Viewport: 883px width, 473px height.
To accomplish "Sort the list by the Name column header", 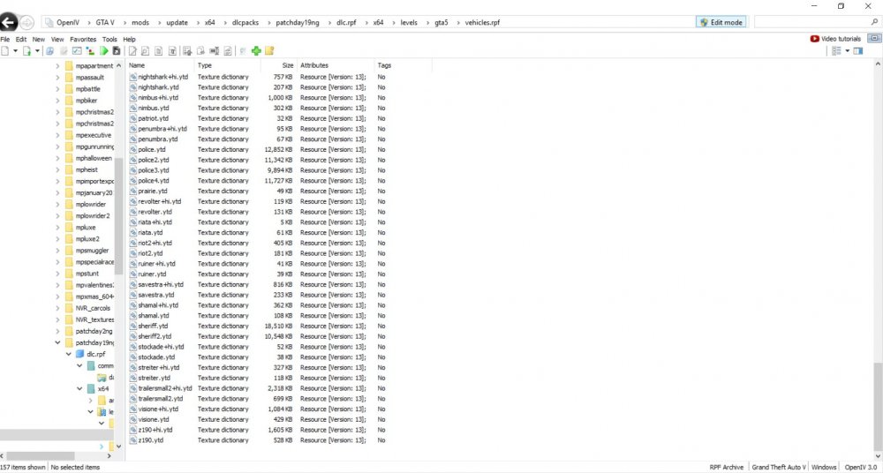I will click(x=160, y=65).
